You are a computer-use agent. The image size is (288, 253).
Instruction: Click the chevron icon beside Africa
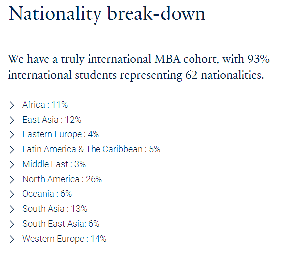point(12,105)
